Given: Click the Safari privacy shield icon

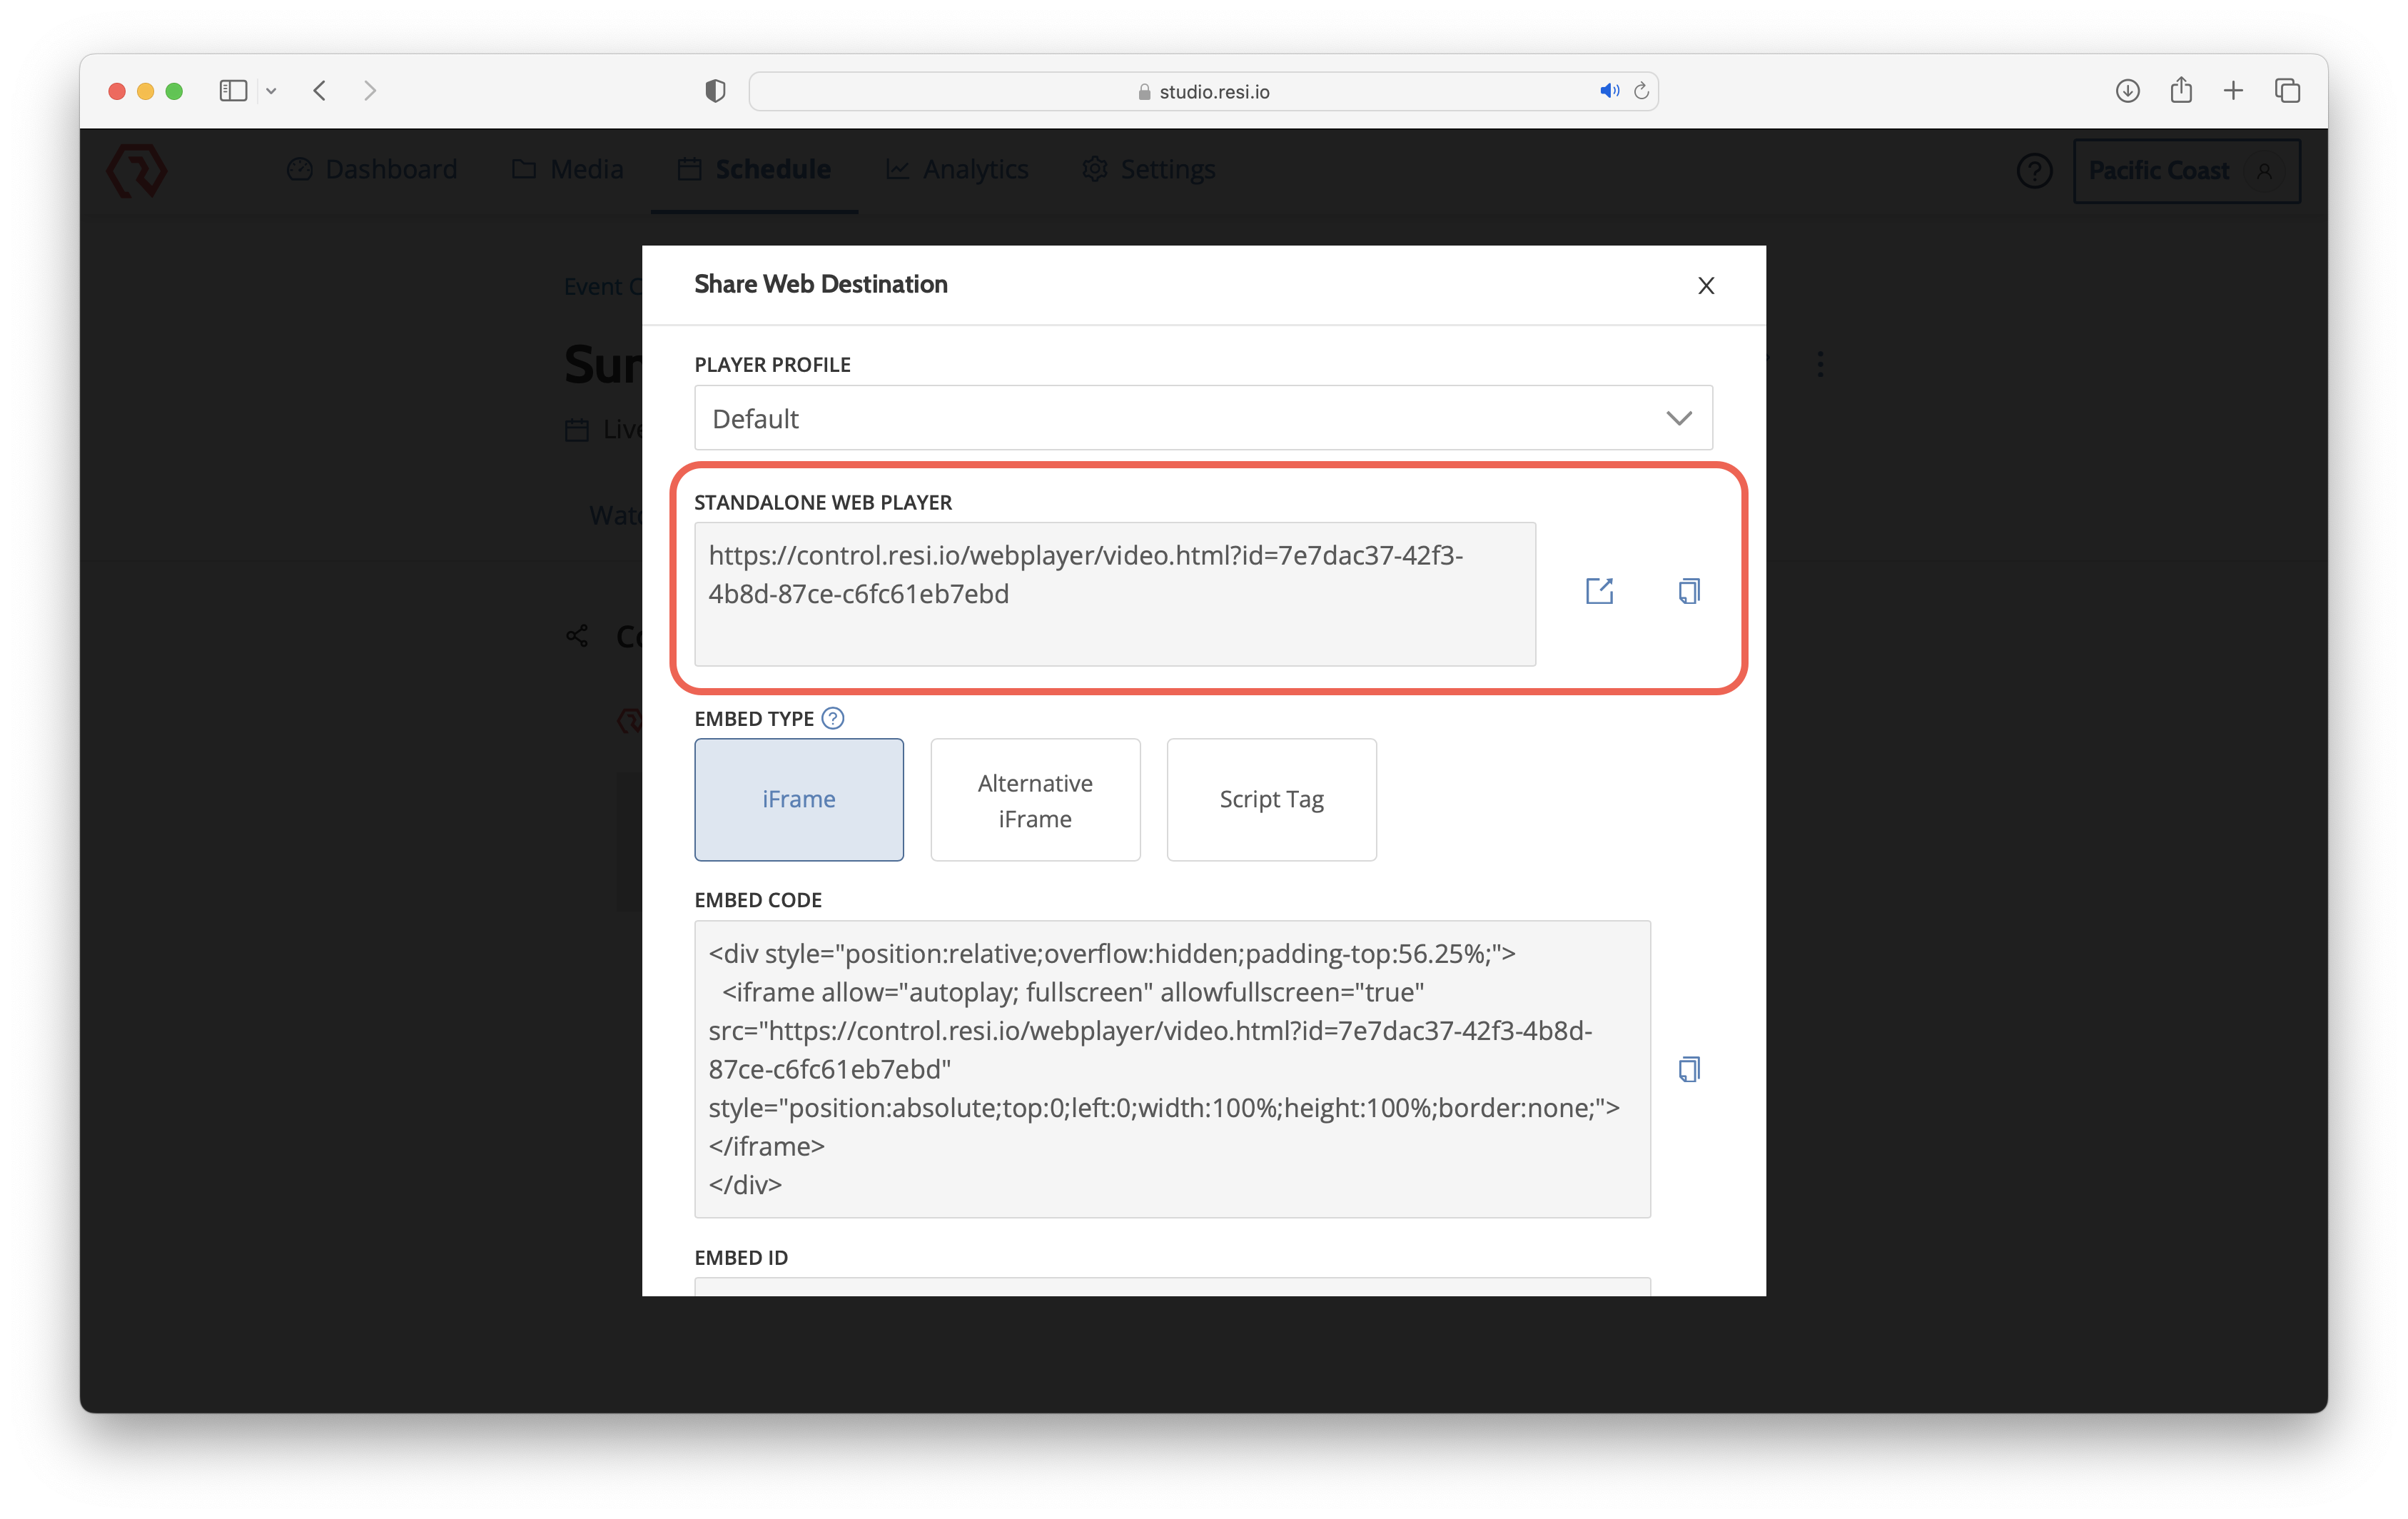Looking at the screenshot, I should (715, 91).
